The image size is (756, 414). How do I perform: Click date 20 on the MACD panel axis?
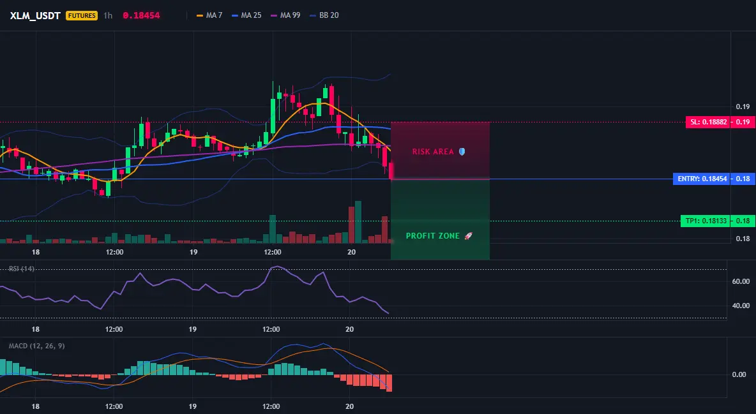coord(350,406)
